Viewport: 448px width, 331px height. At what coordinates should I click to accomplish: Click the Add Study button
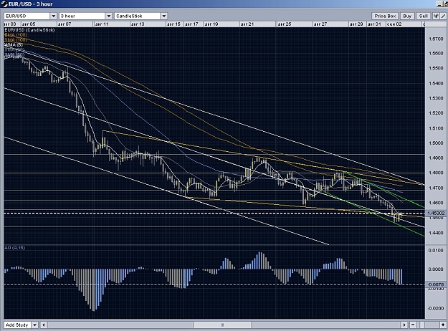pos(17,325)
